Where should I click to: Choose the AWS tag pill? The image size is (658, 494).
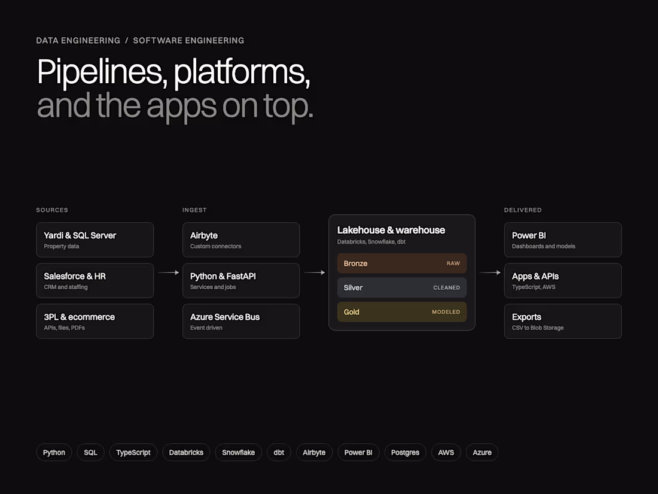pyautogui.click(x=446, y=453)
